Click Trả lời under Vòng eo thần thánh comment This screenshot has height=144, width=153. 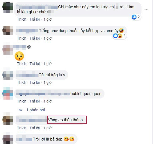35,128
